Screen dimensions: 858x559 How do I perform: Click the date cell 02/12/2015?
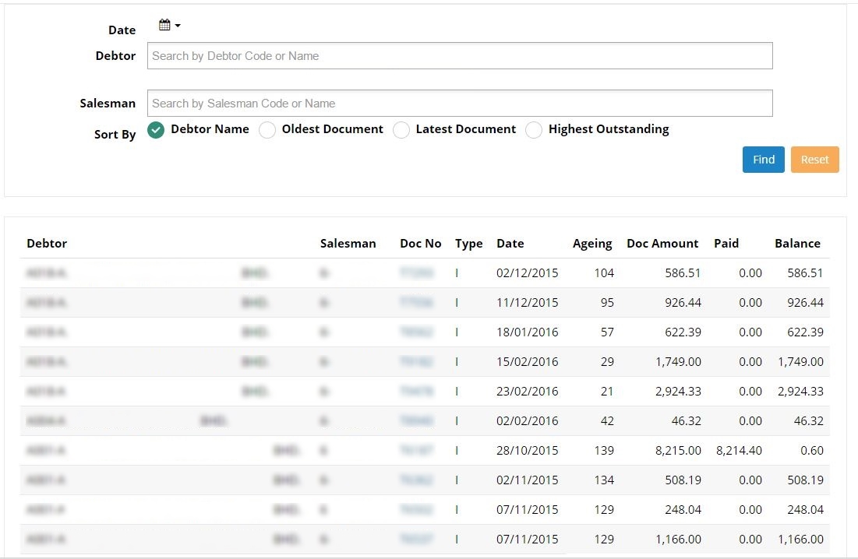(x=527, y=272)
